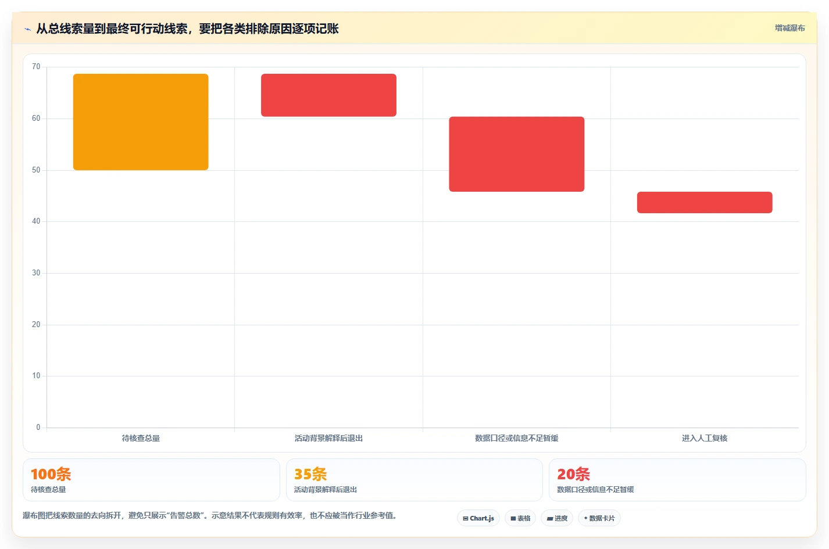Select the Chart.js chip
The height and width of the screenshot is (549, 829).
[478, 518]
